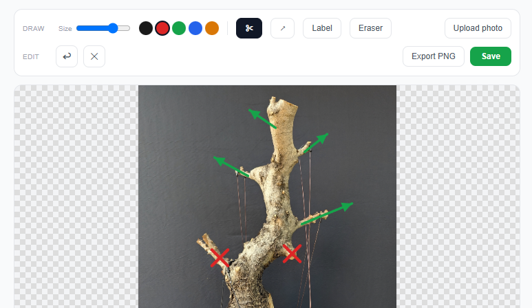
Task: Click the undo arrow button
Action: [67, 56]
